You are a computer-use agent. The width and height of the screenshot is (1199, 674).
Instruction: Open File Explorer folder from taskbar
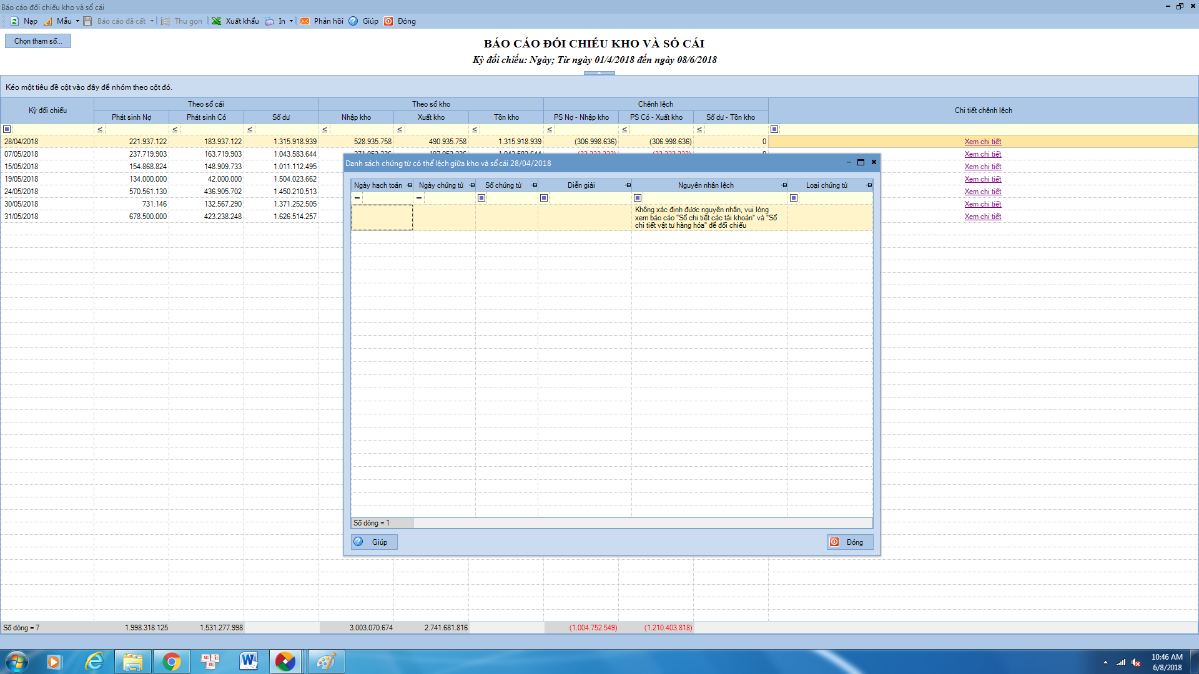(132, 662)
